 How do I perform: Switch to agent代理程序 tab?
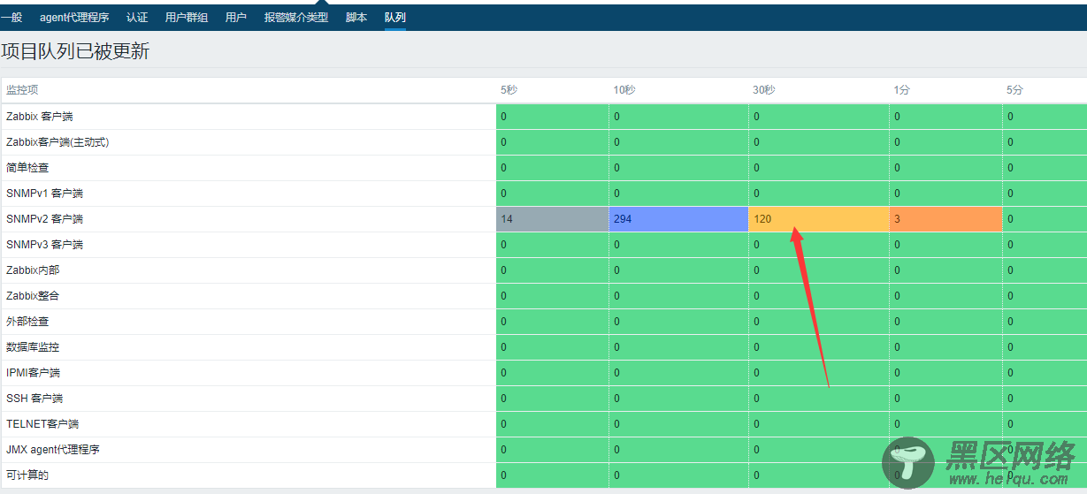74,17
